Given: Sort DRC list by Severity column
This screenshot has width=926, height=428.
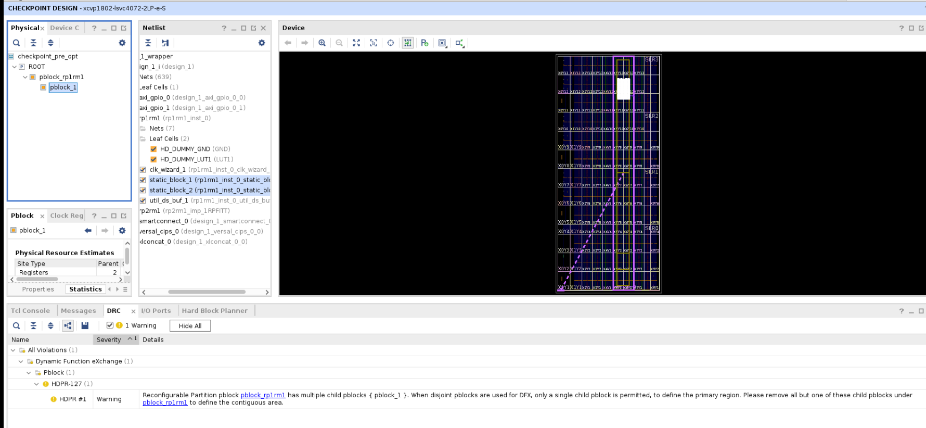Looking at the screenshot, I should [115, 339].
